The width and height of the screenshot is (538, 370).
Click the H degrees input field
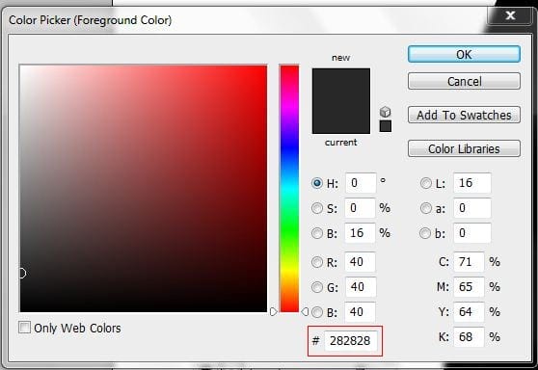pyautogui.click(x=361, y=183)
